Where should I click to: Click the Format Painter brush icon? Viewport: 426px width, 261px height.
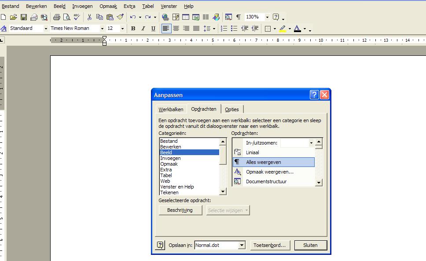coord(120,17)
